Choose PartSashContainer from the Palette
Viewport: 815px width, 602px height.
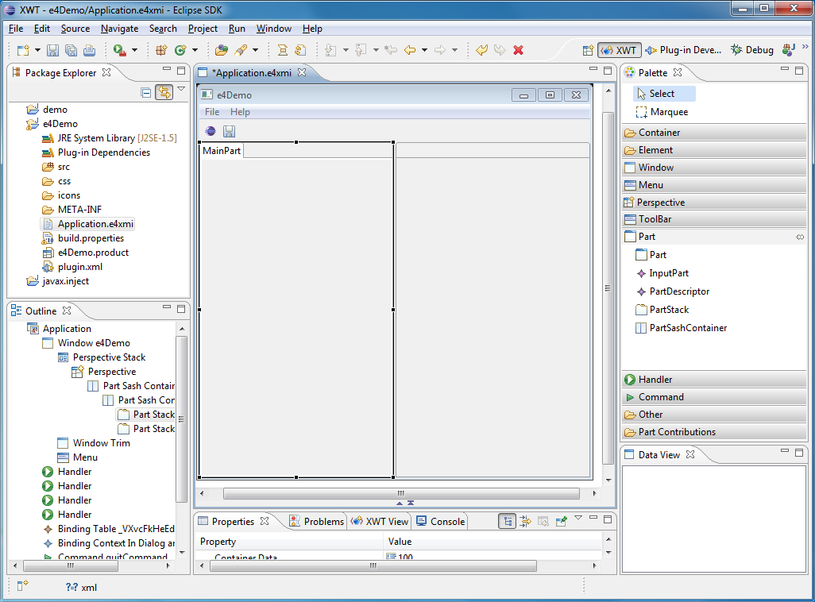coord(687,328)
